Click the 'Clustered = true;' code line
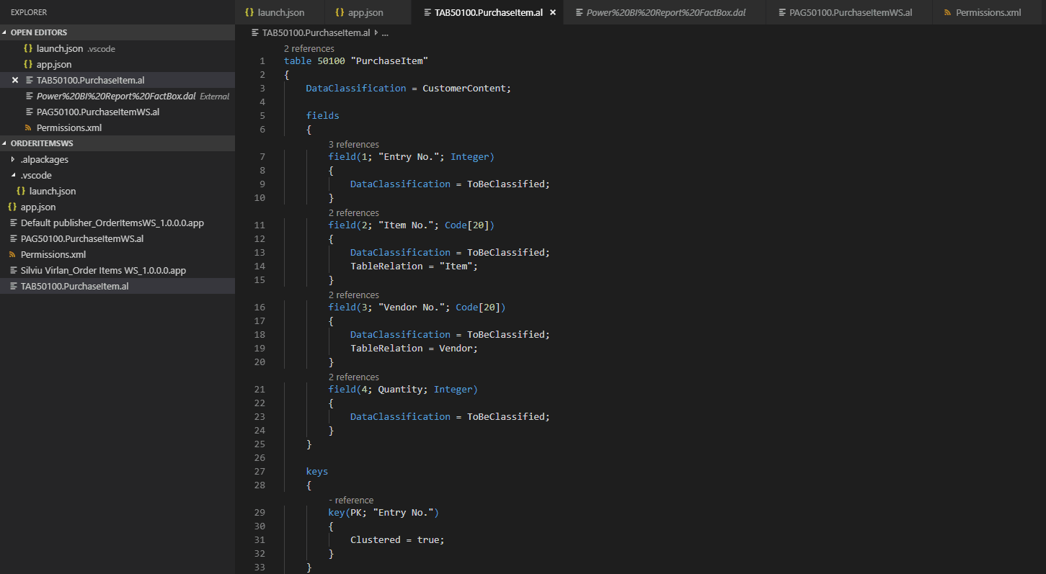 click(397, 540)
